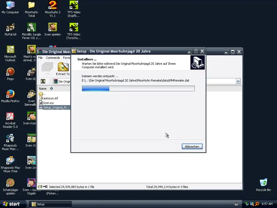Click the WinRAR drive icon in status bar
Image resolution: width=277 pixels, height=208 pixels.
40,187
